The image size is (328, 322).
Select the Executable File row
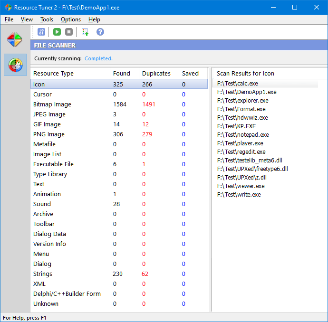click(x=119, y=164)
